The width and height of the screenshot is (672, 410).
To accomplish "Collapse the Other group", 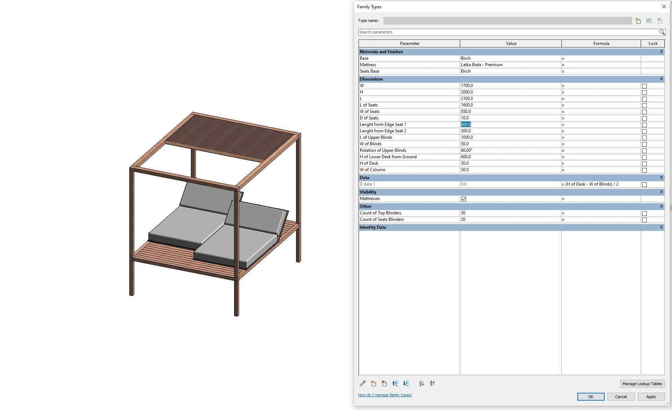I will pyautogui.click(x=661, y=206).
